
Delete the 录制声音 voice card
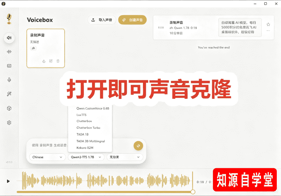point(58,61)
